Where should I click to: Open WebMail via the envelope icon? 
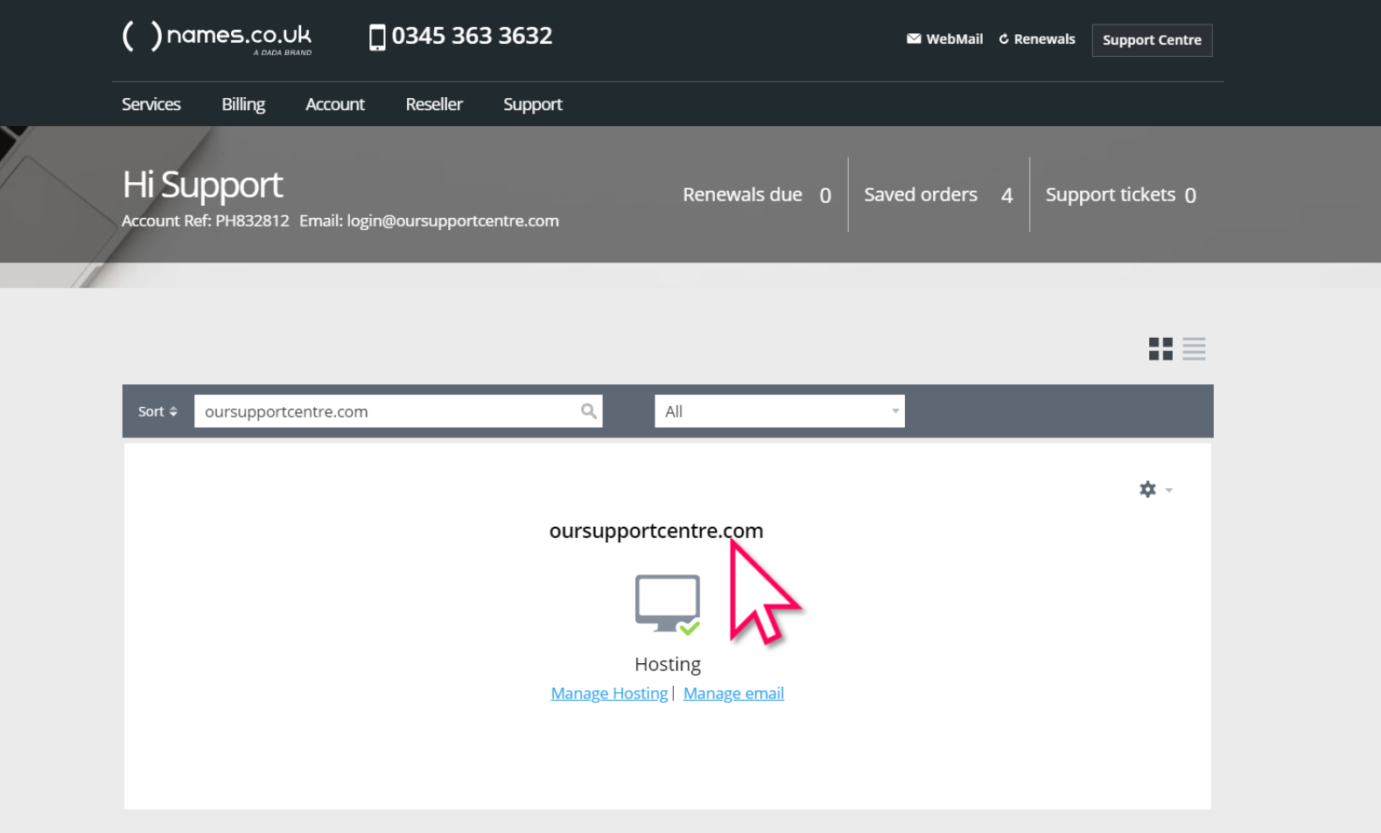(x=914, y=38)
